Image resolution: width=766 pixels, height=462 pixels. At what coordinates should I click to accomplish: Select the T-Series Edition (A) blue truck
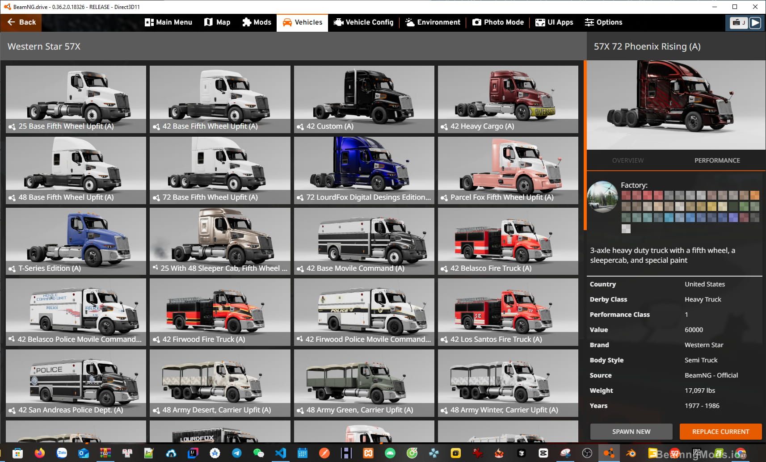tap(76, 241)
